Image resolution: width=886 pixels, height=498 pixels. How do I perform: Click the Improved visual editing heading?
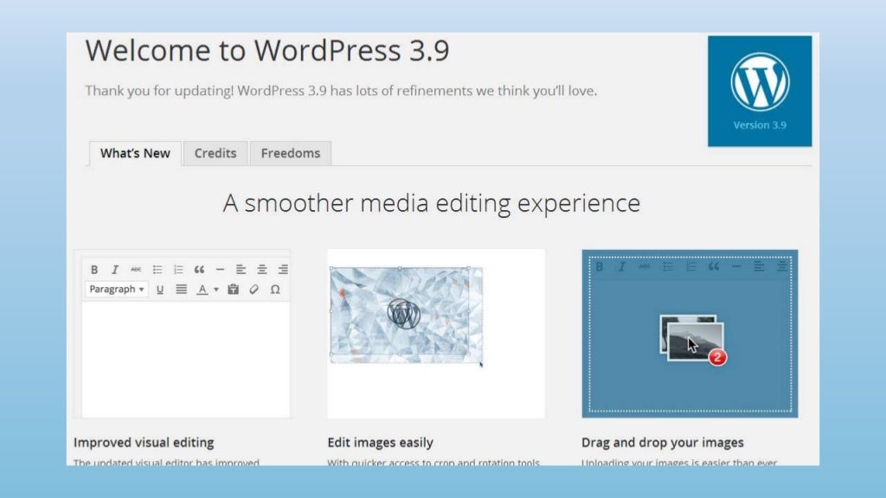144,443
